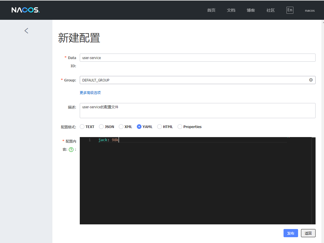Viewport: 324px width, 243px height.
Task: Click the editor vertical scrollbar
Action: (314, 181)
